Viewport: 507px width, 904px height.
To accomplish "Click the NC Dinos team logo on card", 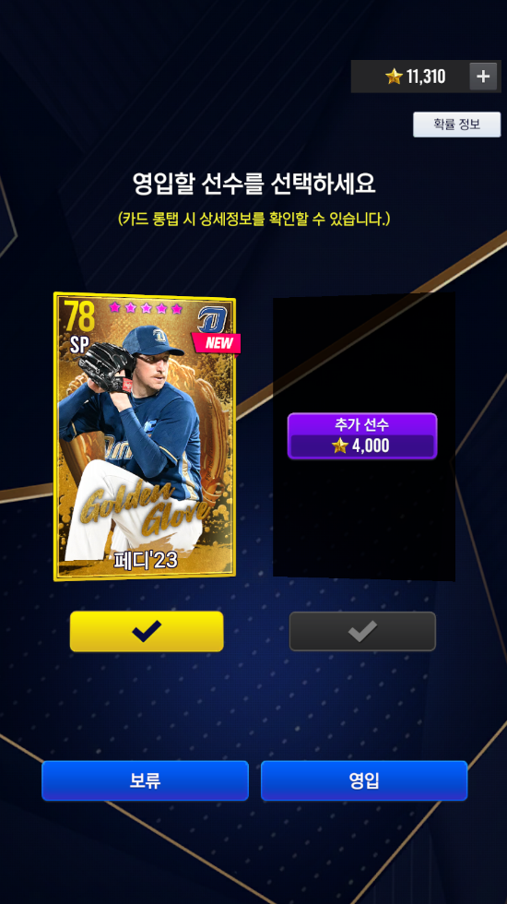I will [213, 319].
